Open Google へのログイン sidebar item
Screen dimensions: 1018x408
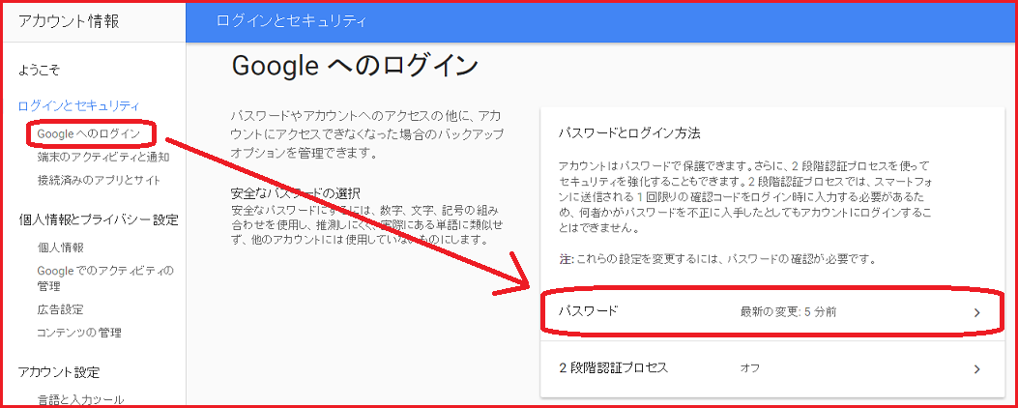click(x=88, y=133)
